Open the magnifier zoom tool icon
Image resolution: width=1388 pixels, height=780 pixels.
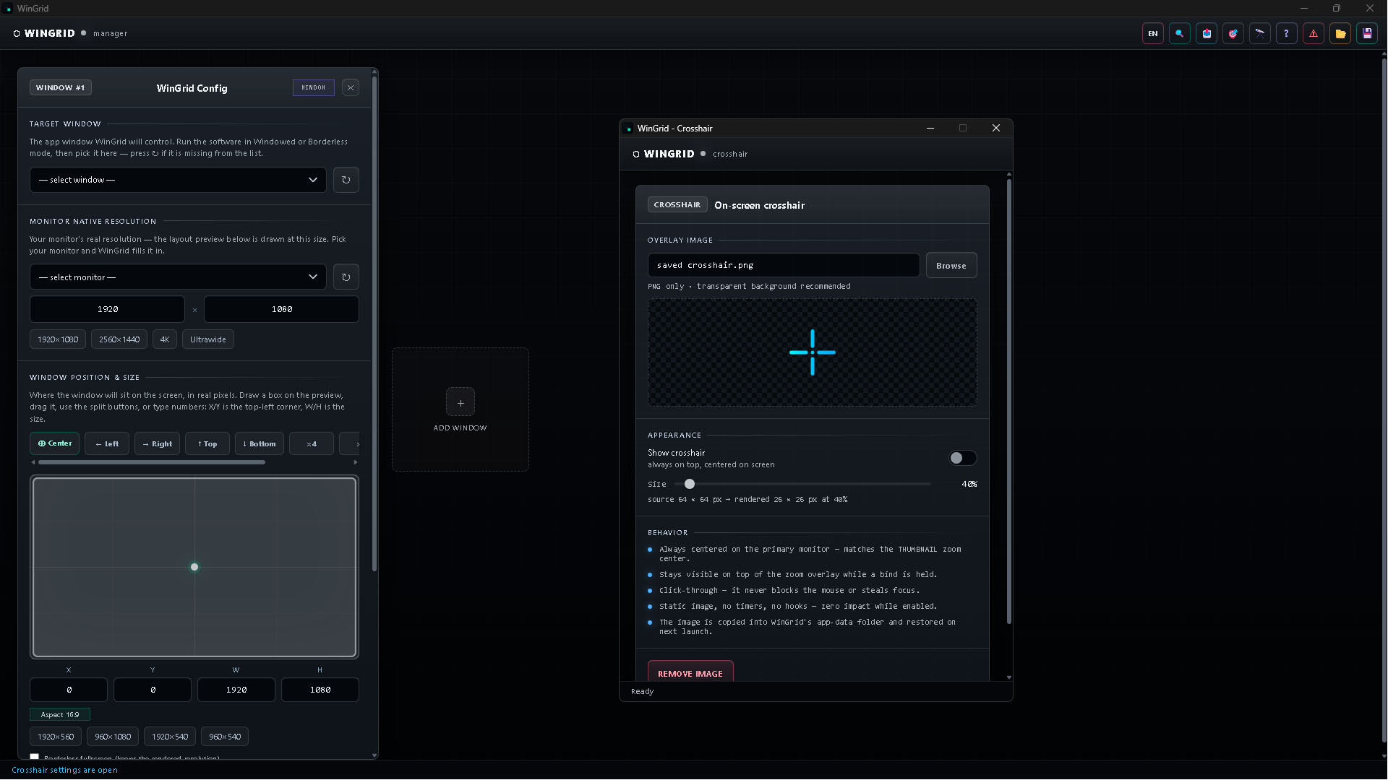(1180, 34)
